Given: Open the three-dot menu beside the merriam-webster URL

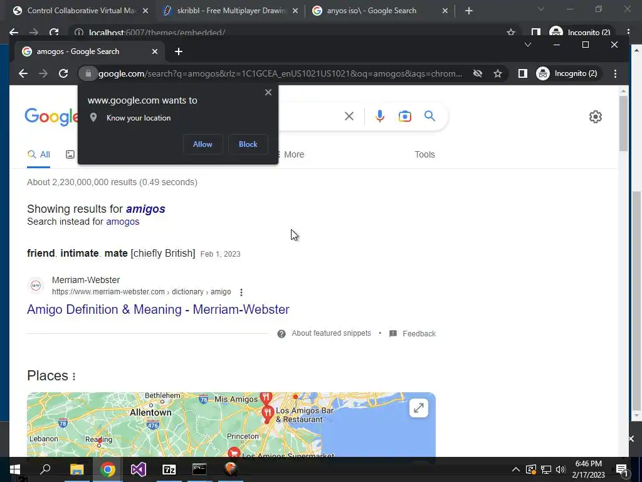Looking at the screenshot, I should point(241,292).
